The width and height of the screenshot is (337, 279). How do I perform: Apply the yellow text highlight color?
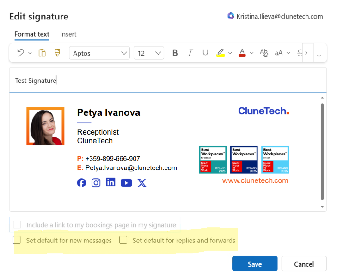point(221,53)
